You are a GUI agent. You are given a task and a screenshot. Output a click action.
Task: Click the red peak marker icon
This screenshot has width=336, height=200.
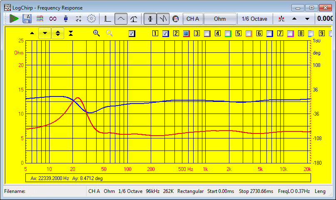pyautogui.click(x=281, y=19)
